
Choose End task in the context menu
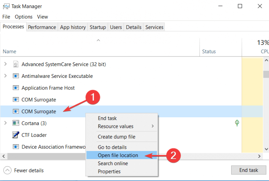pos(122,118)
